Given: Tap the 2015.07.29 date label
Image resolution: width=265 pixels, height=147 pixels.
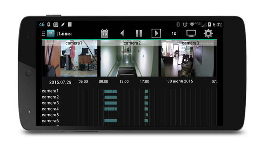Looking at the screenshot, I should click(x=60, y=82).
